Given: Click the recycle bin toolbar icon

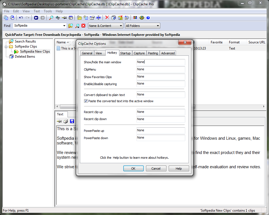Looking at the screenshot, I should pos(113,18).
